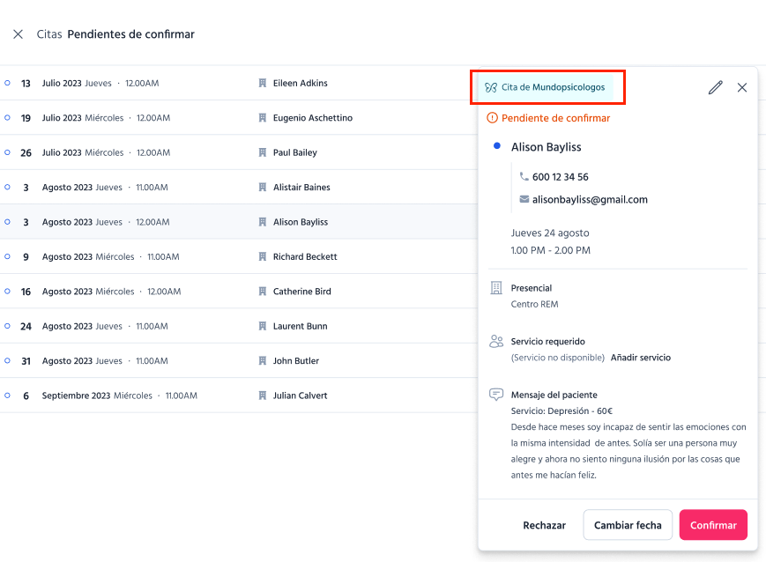
Task: Close the appointment detail panel
Action: click(x=742, y=87)
